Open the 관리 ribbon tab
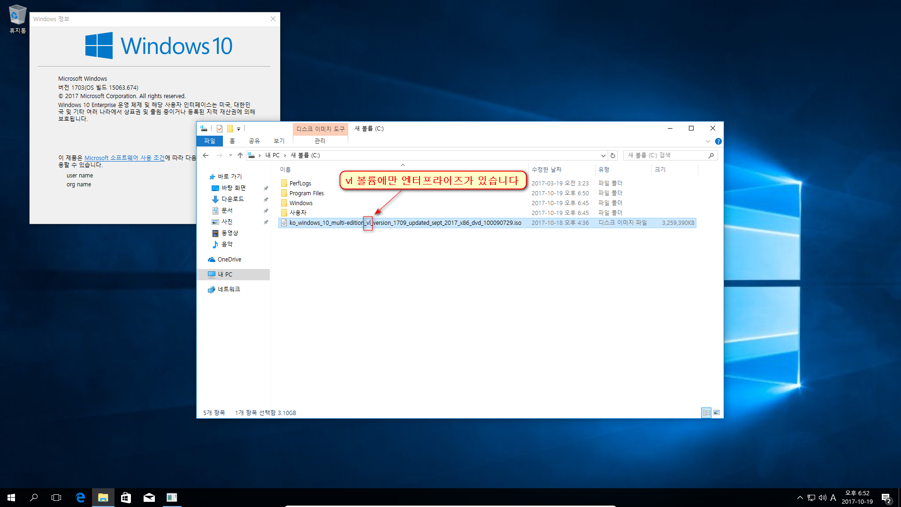 coord(320,141)
